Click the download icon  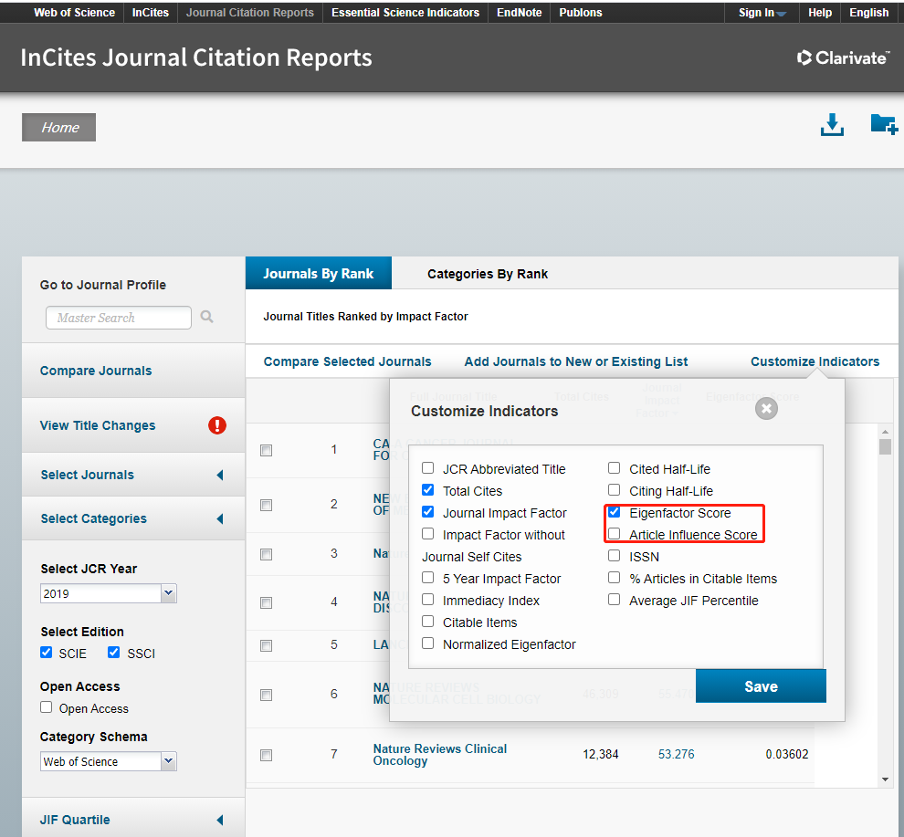(832, 124)
